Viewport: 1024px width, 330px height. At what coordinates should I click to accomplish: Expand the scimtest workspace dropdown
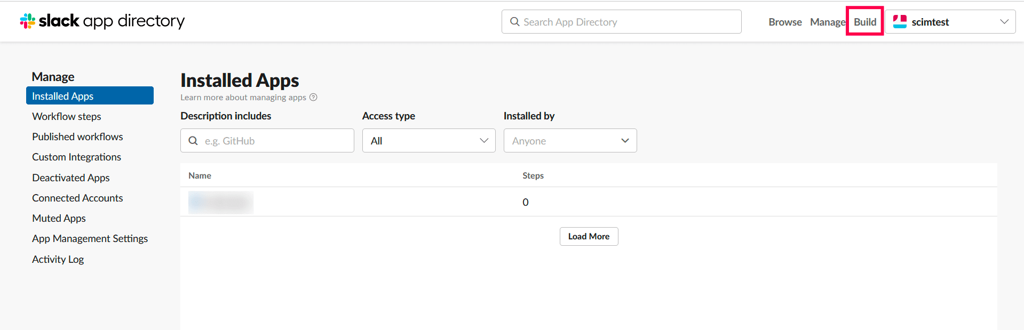[x=1004, y=22]
